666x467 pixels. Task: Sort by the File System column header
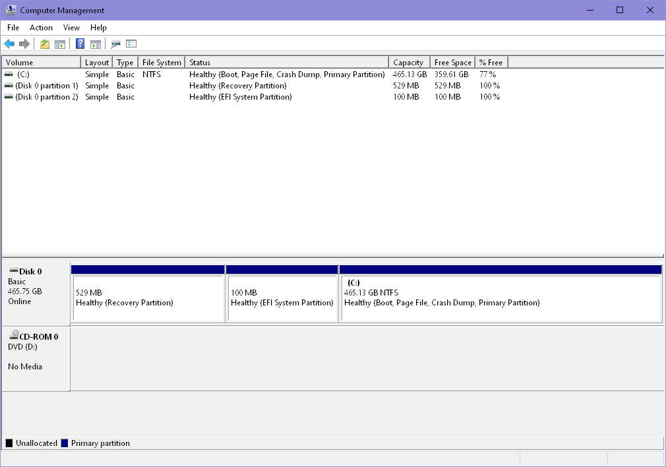pyautogui.click(x=162, y=63)
